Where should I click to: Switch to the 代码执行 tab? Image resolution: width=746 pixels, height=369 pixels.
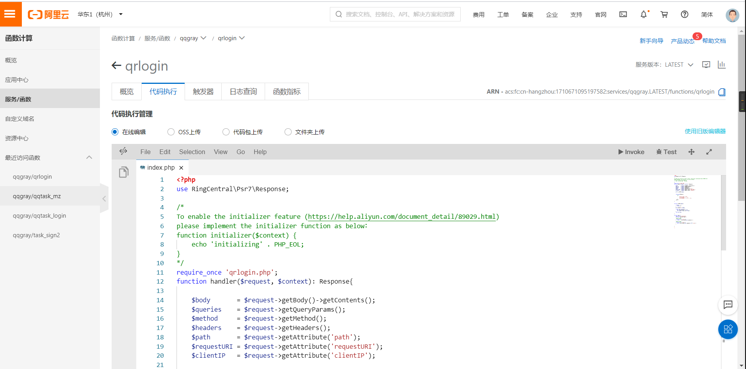pos(163,92)
